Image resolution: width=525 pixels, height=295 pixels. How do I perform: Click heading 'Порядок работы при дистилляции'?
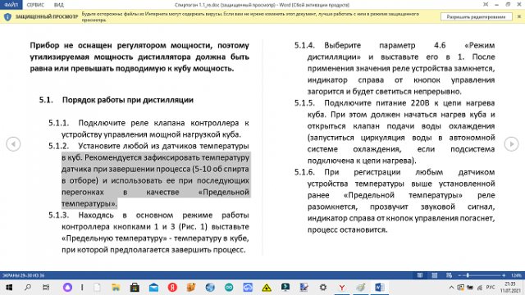tap(128, 100)
